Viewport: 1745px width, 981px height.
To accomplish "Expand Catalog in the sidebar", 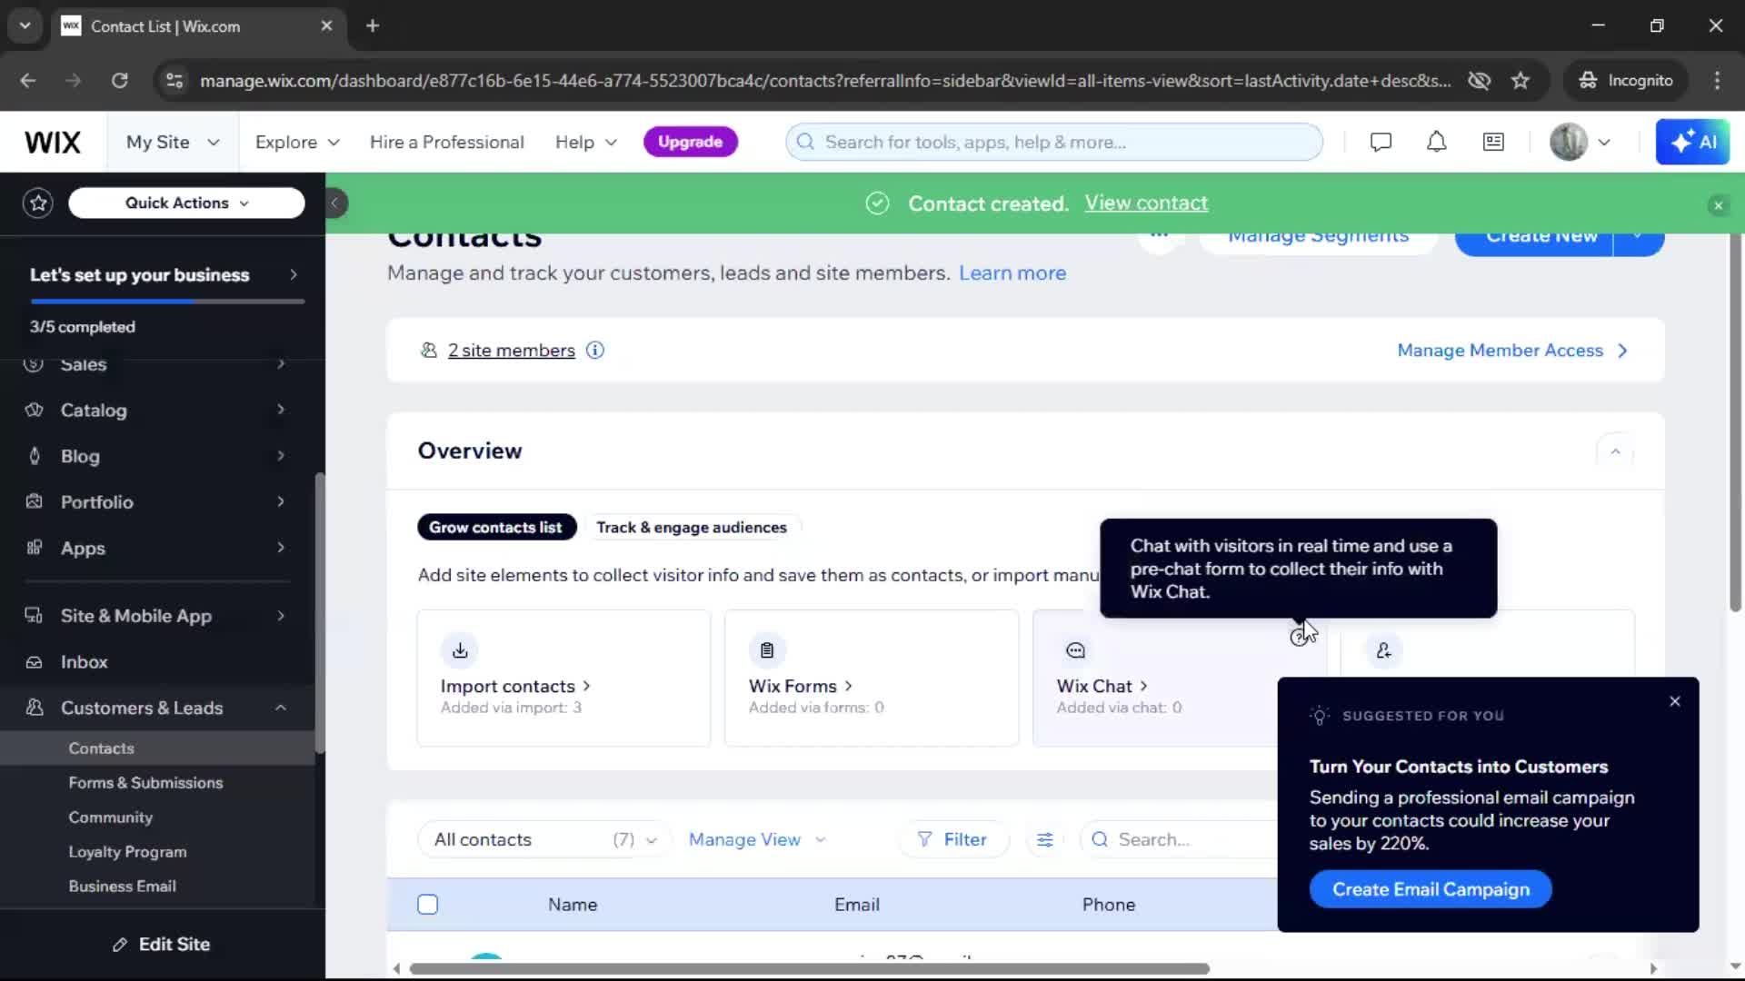I will click(x=156, y=410).
